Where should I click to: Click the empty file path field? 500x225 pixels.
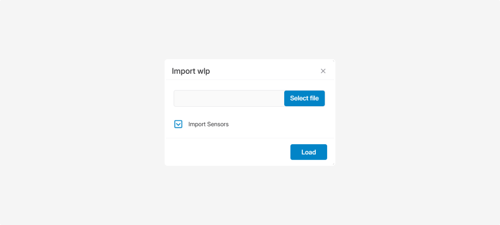click(x=229, y=98)
